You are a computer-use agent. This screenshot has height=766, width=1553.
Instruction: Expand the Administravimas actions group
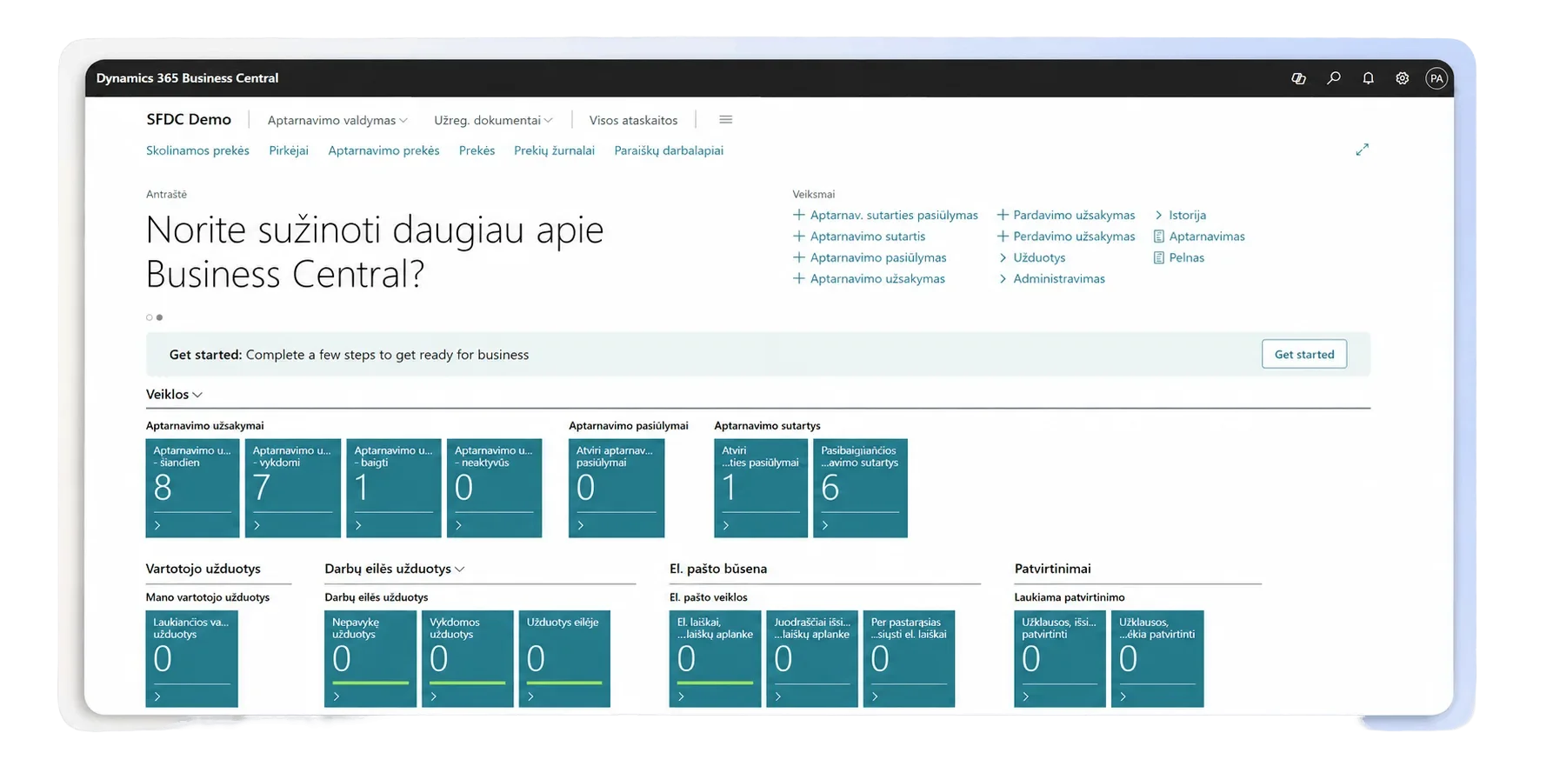1051,278
